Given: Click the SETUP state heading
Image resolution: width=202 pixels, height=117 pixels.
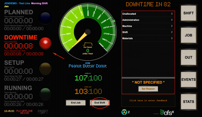Looking at the screenshot, I should [14, 63].
